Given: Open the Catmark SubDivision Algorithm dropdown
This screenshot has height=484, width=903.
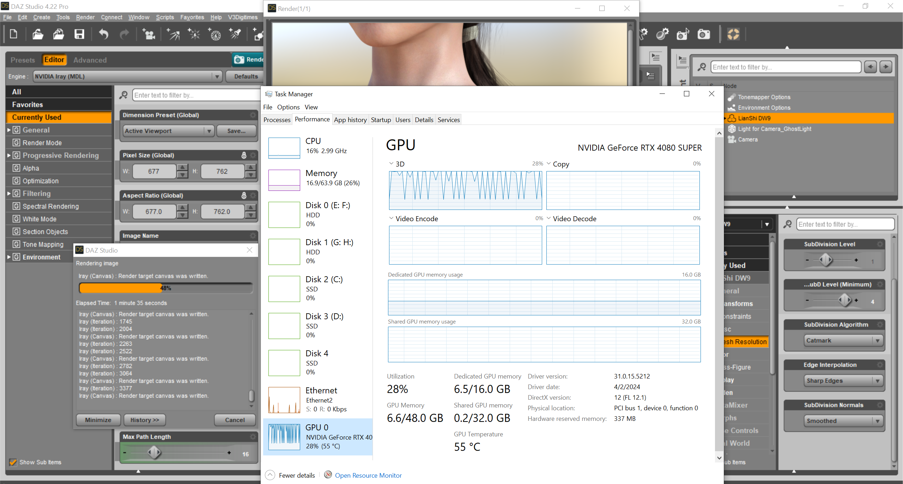Looking at the screenshot, I should pyautogui.click(x=842, y=340).
